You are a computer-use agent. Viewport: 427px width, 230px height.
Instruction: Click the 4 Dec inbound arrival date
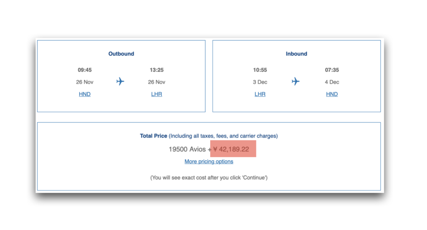[x=332, y=82]
